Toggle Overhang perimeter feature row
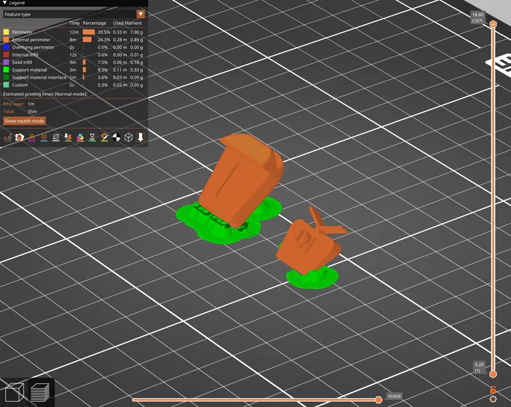This screenshot has width=511, height=407. tap(74, 47)
